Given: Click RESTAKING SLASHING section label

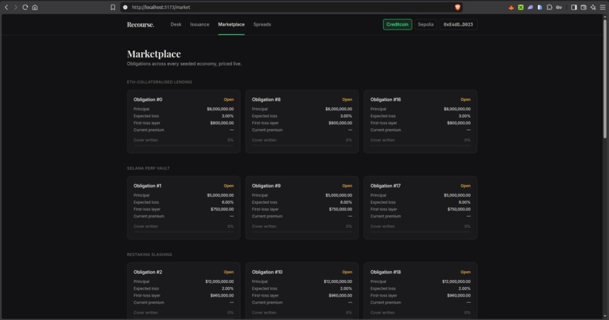Looking at the screenshot, I should pos(150,254).
